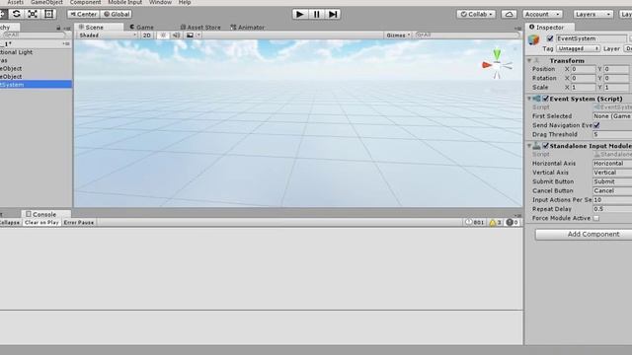
Task: Collapse the Event System component
Action: (529, 99)
